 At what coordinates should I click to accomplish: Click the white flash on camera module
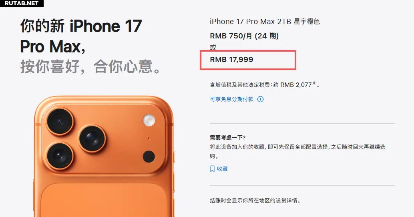149,120
